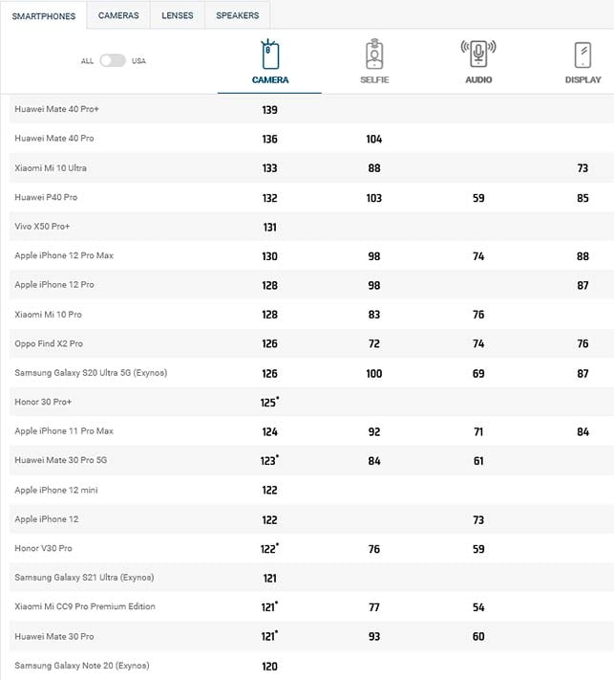Open Xiaomi Mi 10 Ultra review link
Viewport: 614px width, 680px height.
tap(51, 167)
